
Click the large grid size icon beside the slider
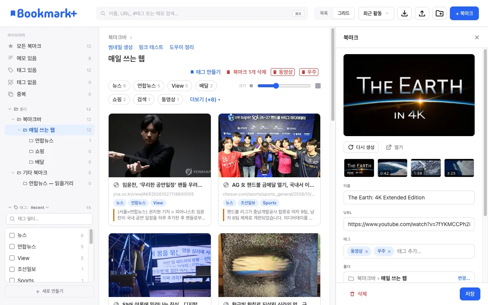(318, 86)
